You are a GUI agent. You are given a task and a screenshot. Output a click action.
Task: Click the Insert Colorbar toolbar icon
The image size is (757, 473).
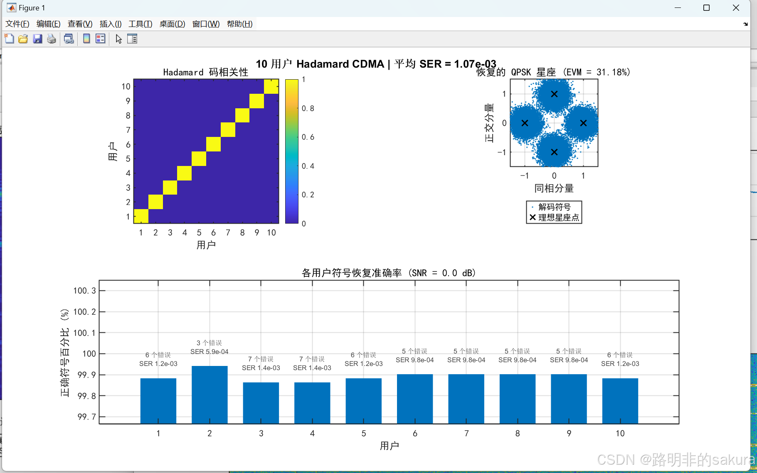tap(86, 39)
